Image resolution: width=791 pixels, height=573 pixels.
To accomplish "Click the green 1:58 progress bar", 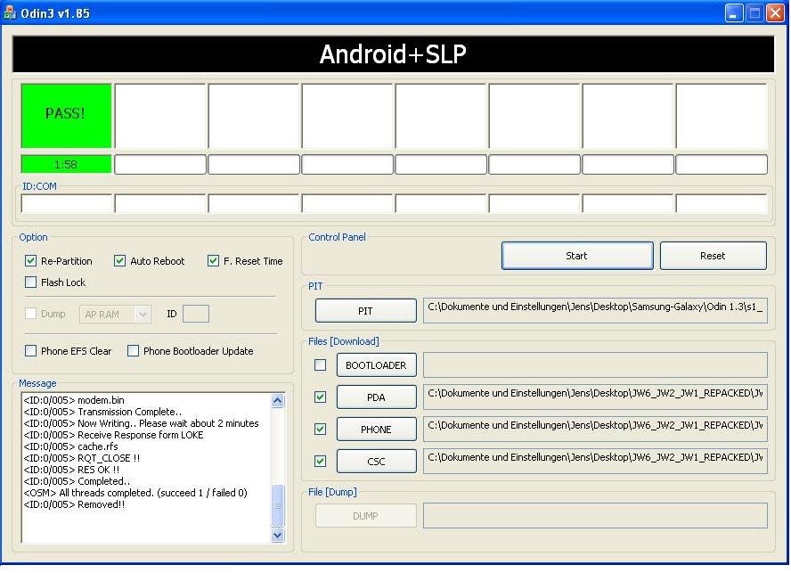I will click(x=66, y=164).
